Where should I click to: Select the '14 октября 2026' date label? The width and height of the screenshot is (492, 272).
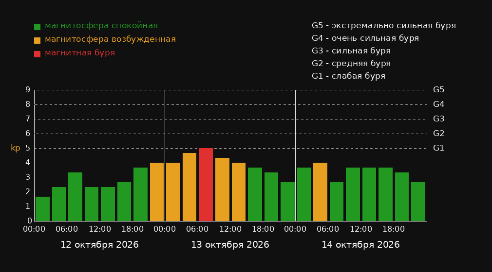(360, 245)
